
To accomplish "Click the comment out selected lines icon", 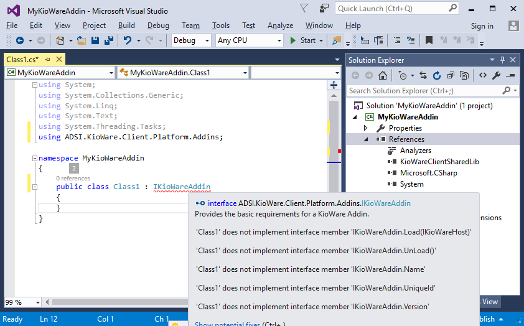I will (397, 40).
